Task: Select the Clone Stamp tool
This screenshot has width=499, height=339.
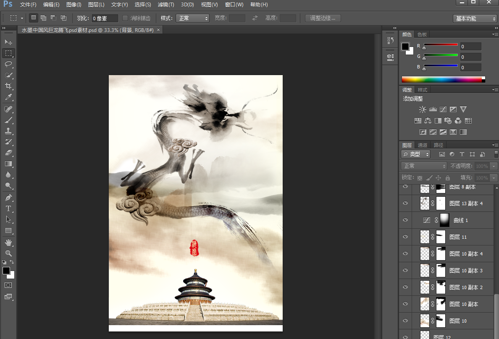Action: pyautogui.click(x=8, y=131)
